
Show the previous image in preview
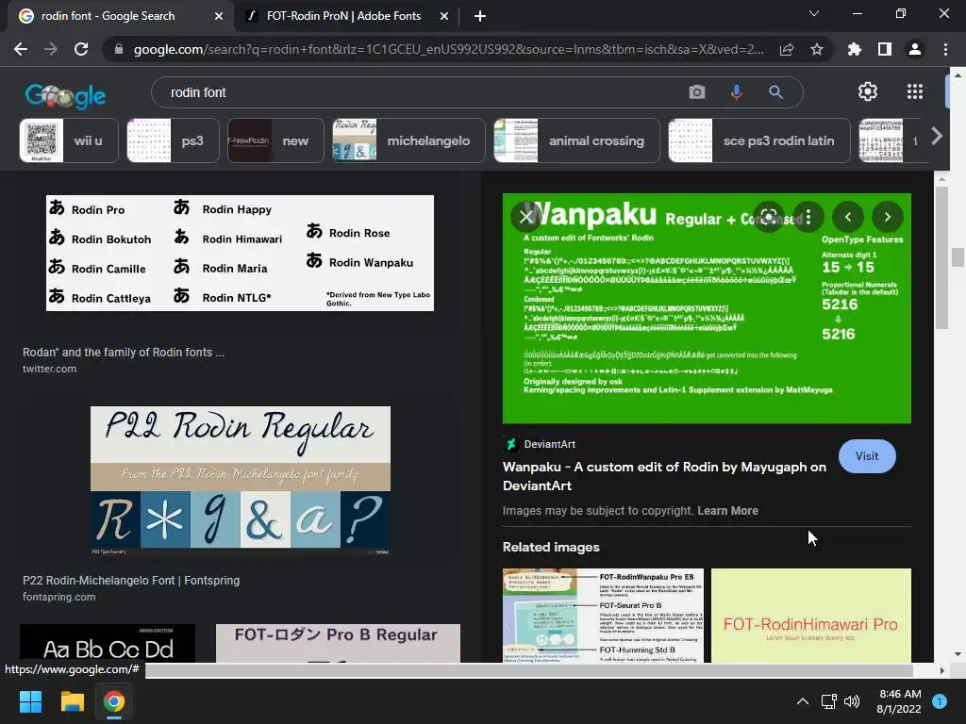(848, 217)
